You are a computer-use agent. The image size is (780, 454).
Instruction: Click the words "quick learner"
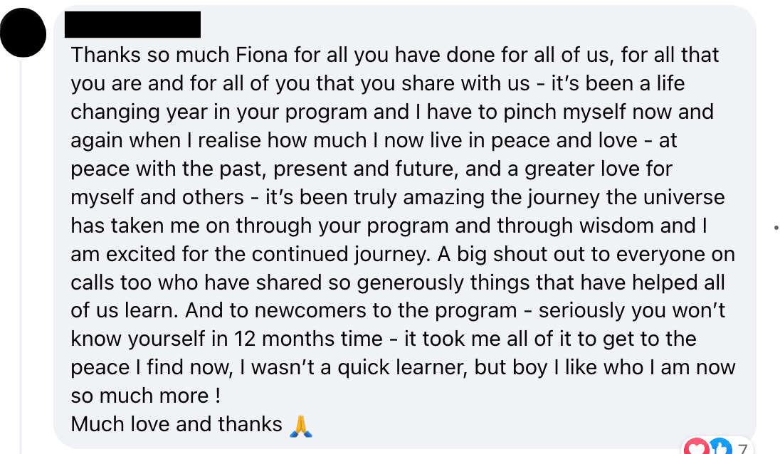pyautogui.click(x=432, y=367)
